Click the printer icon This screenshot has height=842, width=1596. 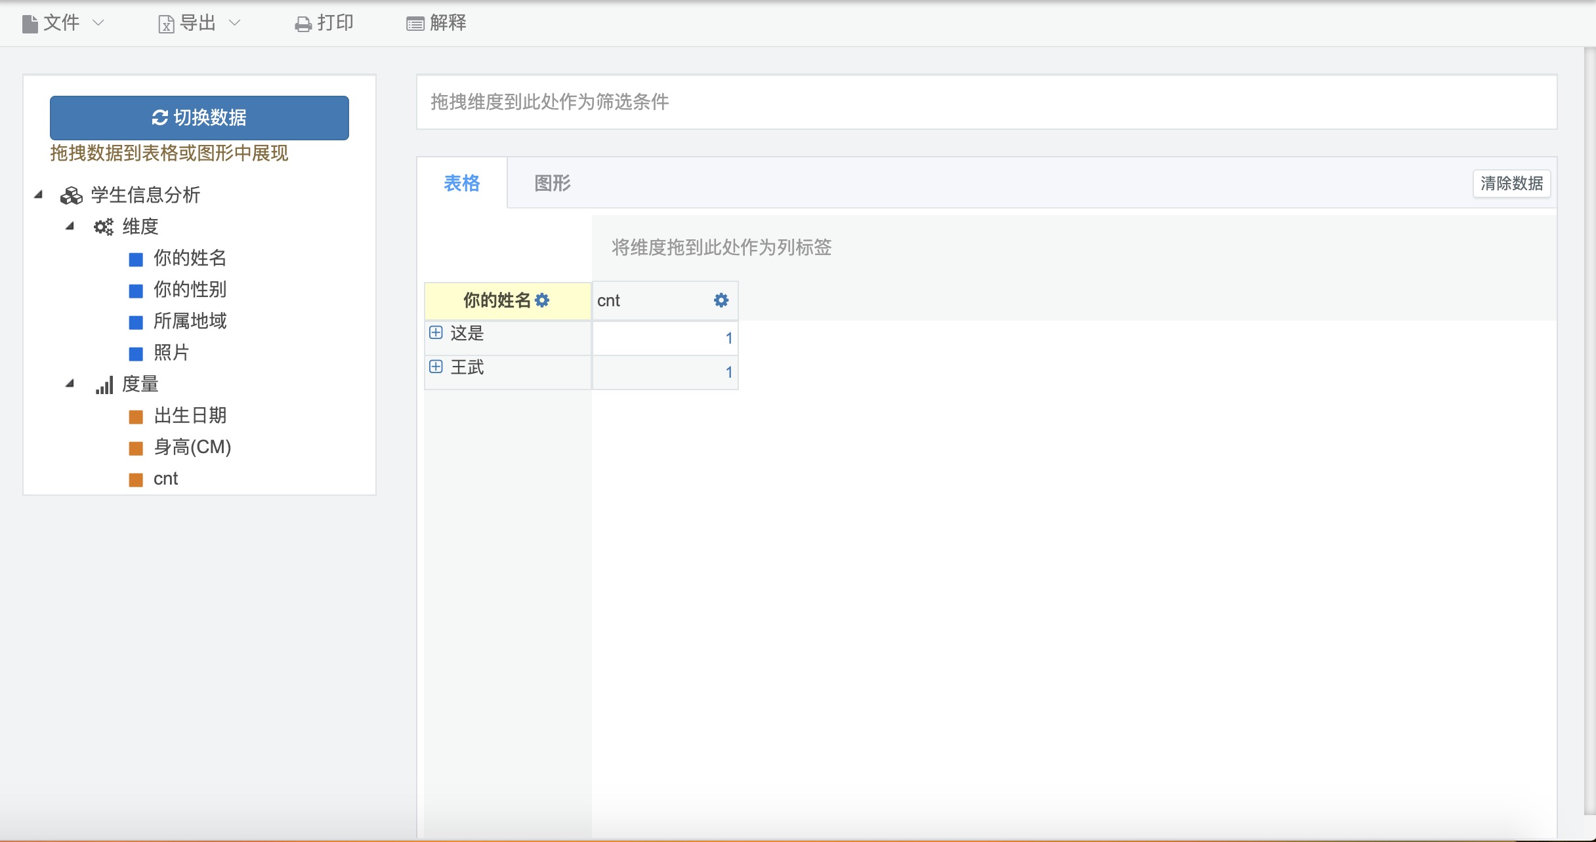pos(303,24)
